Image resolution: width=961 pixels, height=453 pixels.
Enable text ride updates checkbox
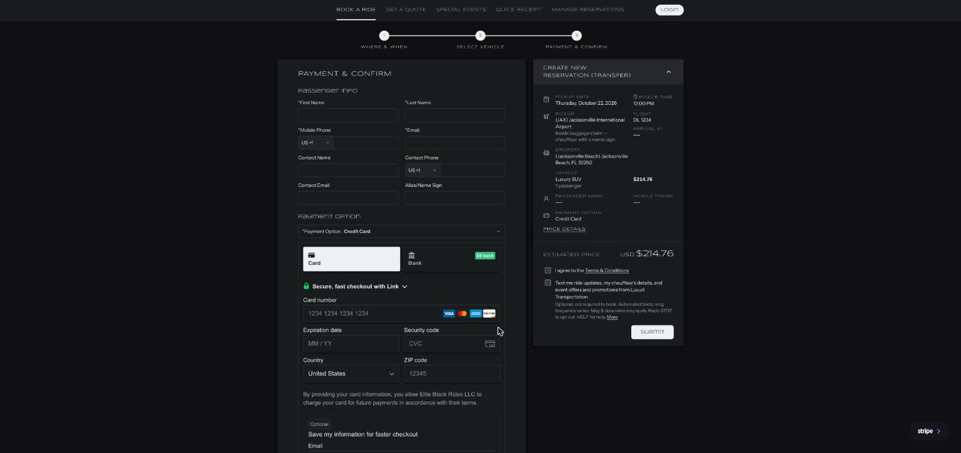click(548, 283)
